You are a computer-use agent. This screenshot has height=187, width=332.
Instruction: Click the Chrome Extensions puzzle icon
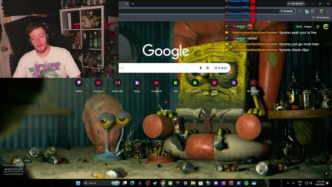pyautogui.click(x=313, y=11)
